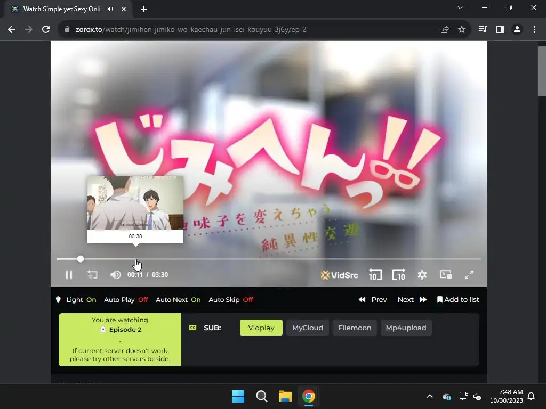Click the network display tray icon
This screenshot has height=409, width=546.
point(463,396)
